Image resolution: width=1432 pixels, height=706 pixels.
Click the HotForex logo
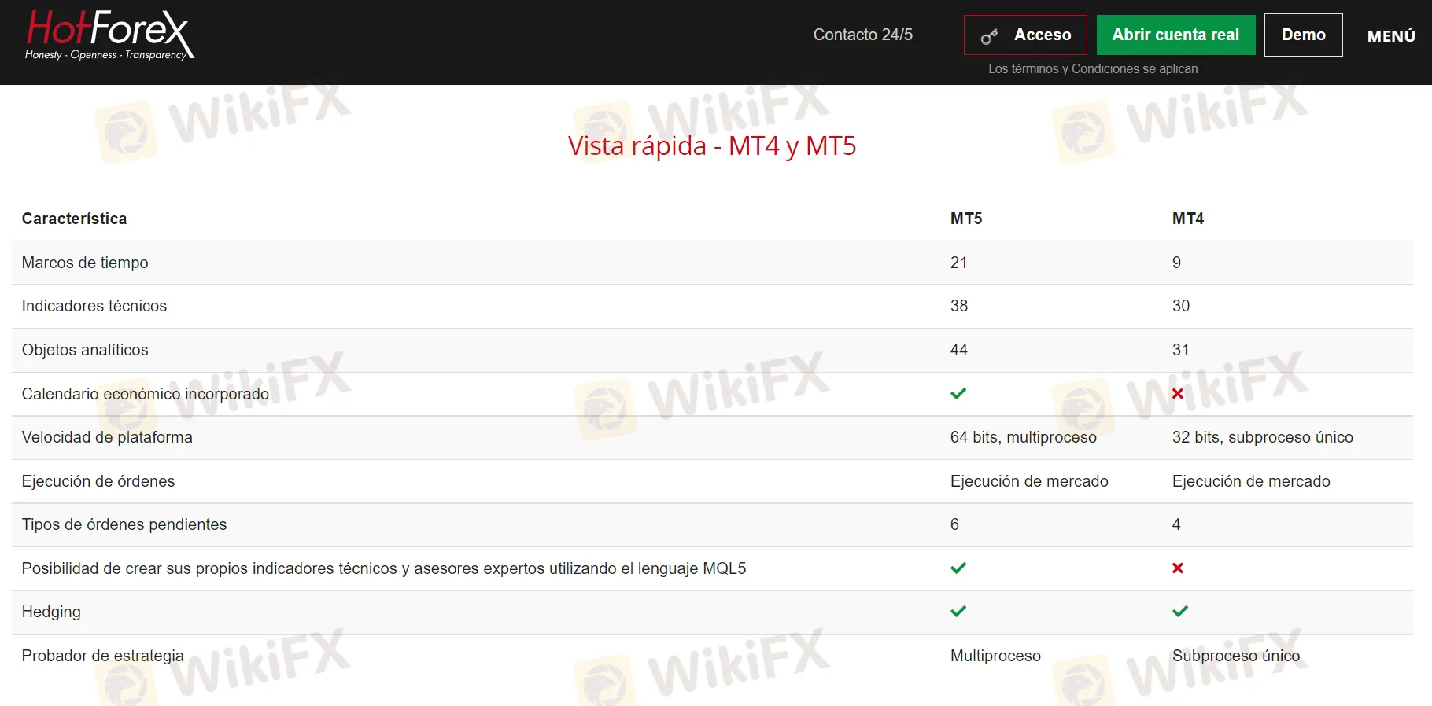(x=109, y=35)
